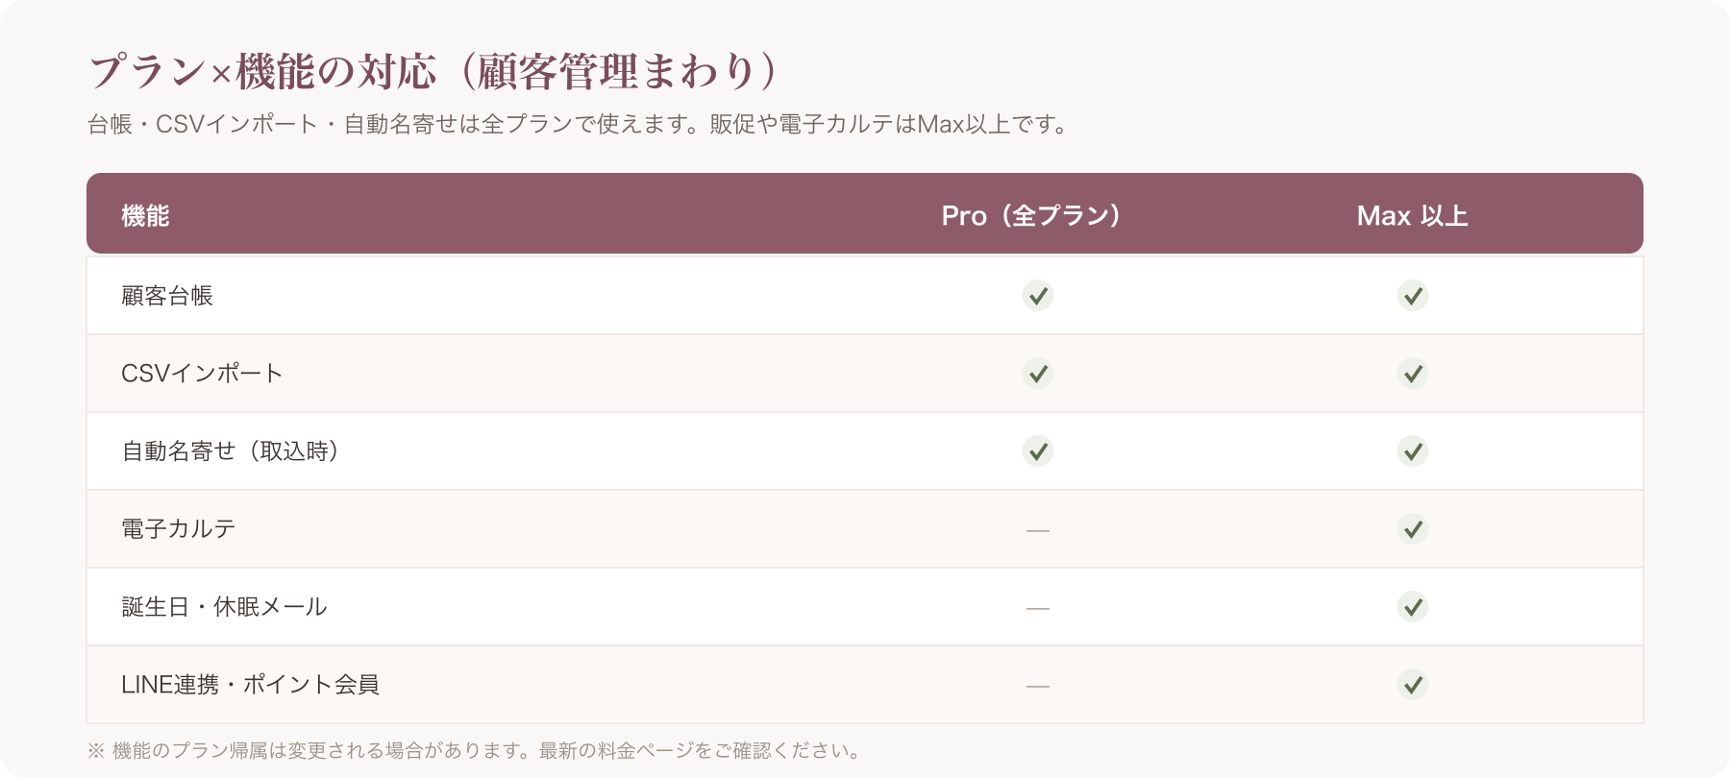The height and width of the screenshot is (778, 1730).
Task: Click footnote about 最新の料金ページ
Action: pyautogui.click(x=476, y=750)
